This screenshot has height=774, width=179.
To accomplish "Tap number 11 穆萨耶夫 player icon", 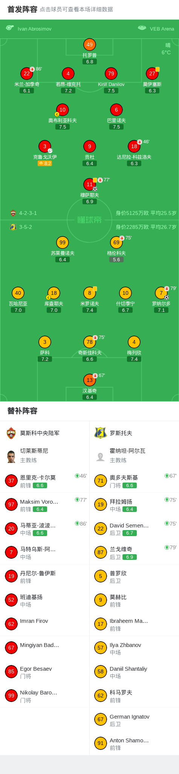I will pyautogui.click(x=90, y=184).
